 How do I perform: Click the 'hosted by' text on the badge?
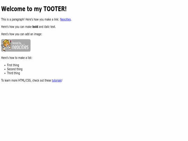pyautogui.click(x=17, y=43)
